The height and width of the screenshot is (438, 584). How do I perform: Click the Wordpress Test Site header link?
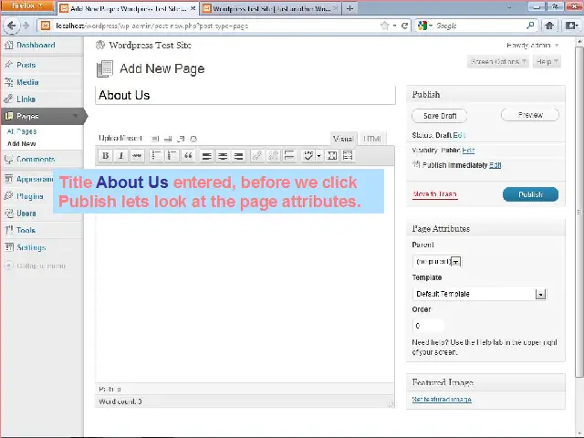point(150,45)
